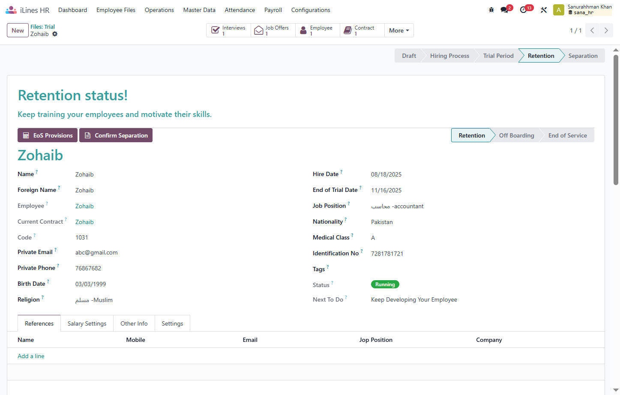
Task: Open the Files: Trial breadcrumb link
Action: click(42, 27)
